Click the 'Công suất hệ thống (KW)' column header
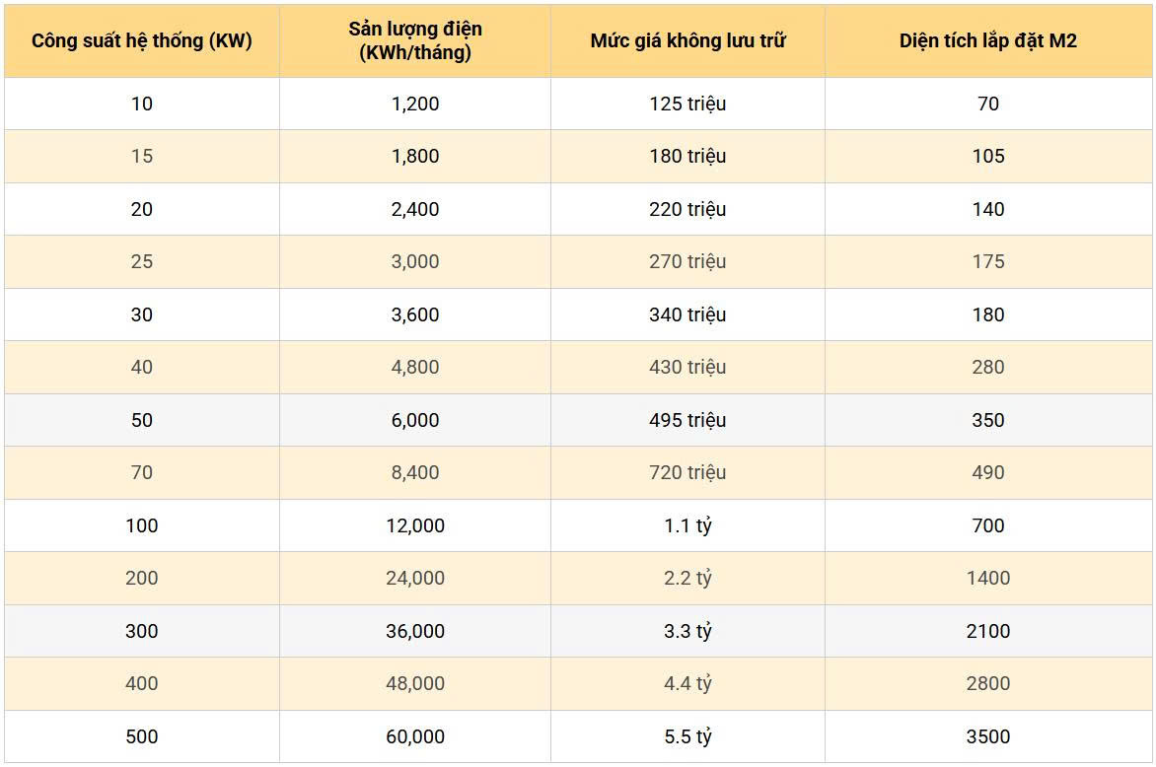1156x767 pixels. click(142, 40)
